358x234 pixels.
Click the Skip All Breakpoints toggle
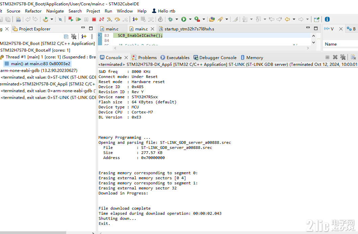60,19
